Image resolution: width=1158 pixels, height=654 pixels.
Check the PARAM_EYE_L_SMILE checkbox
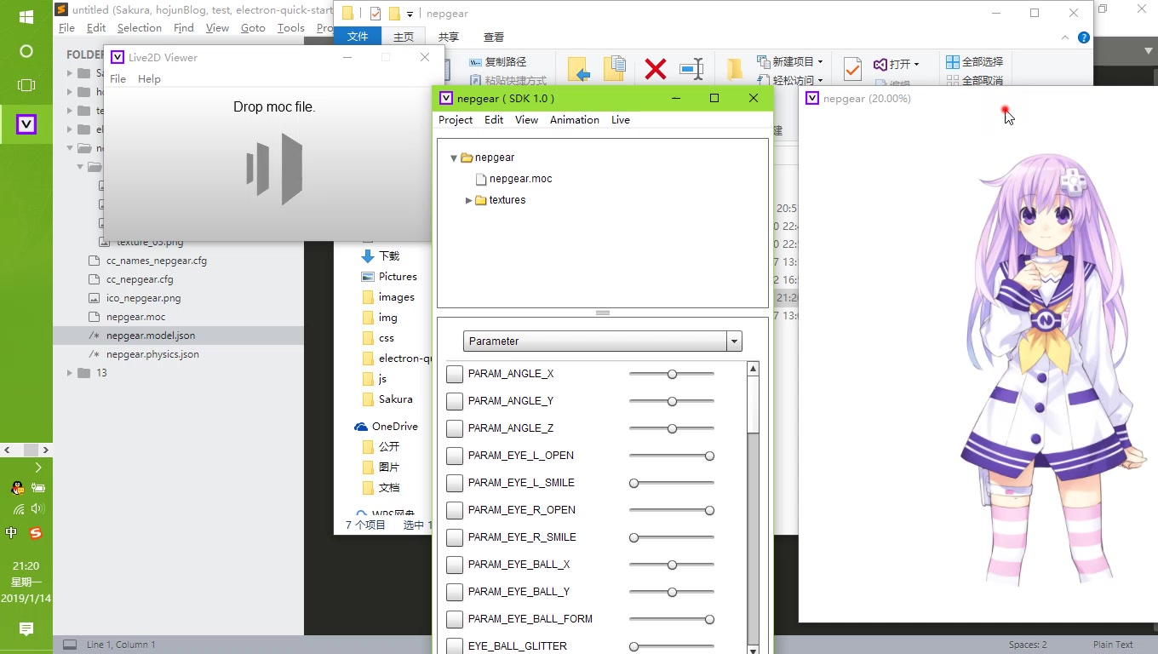(x=455, y=483)
